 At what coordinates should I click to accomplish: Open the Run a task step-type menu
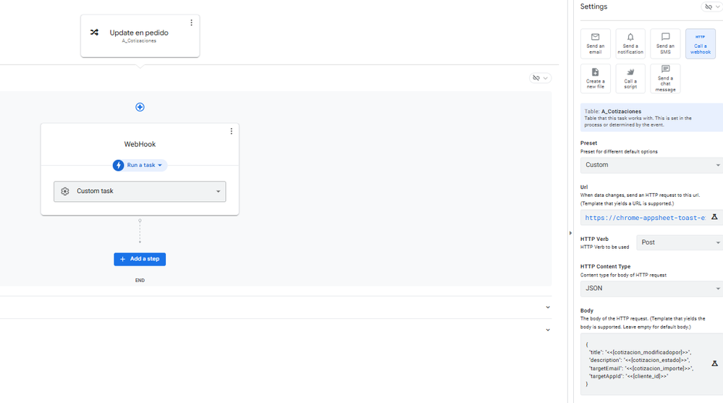pyautogui.click(x=140, y=165)
